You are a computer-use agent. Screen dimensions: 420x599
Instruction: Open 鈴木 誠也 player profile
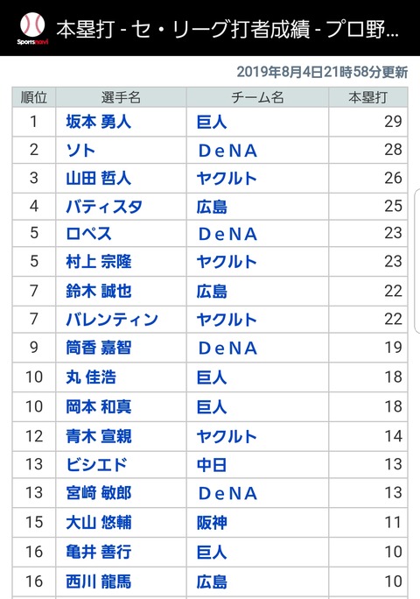pyautogui.click(x=99, y=291)
